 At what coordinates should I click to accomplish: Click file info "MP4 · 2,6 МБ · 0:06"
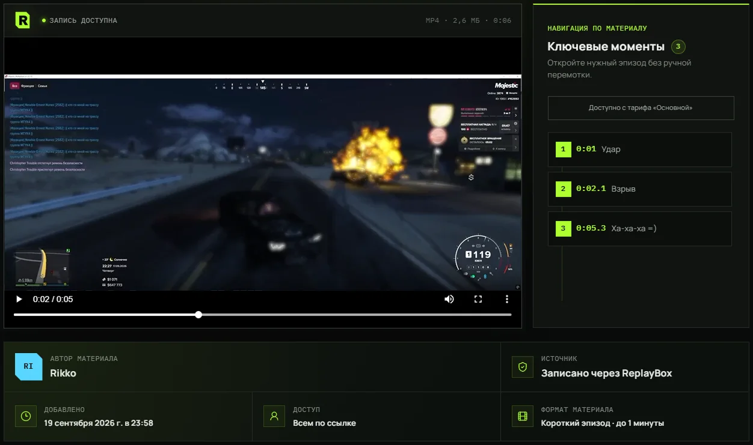(x=469, y=21)
